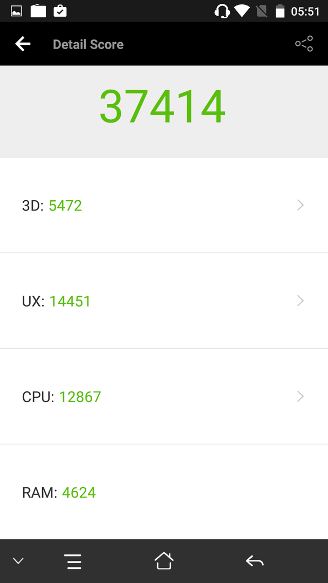The height and width of the screenshot is (583, 328).
Task: Hide navigation bar with down chevron
Action: click(x=18, y=561)
